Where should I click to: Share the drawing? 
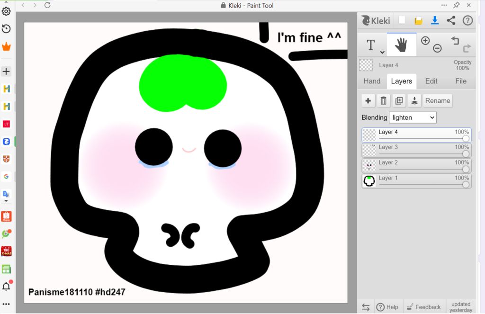click(x=451, y=20)
